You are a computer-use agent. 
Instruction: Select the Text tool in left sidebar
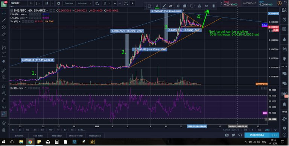[x=4, y=41]
